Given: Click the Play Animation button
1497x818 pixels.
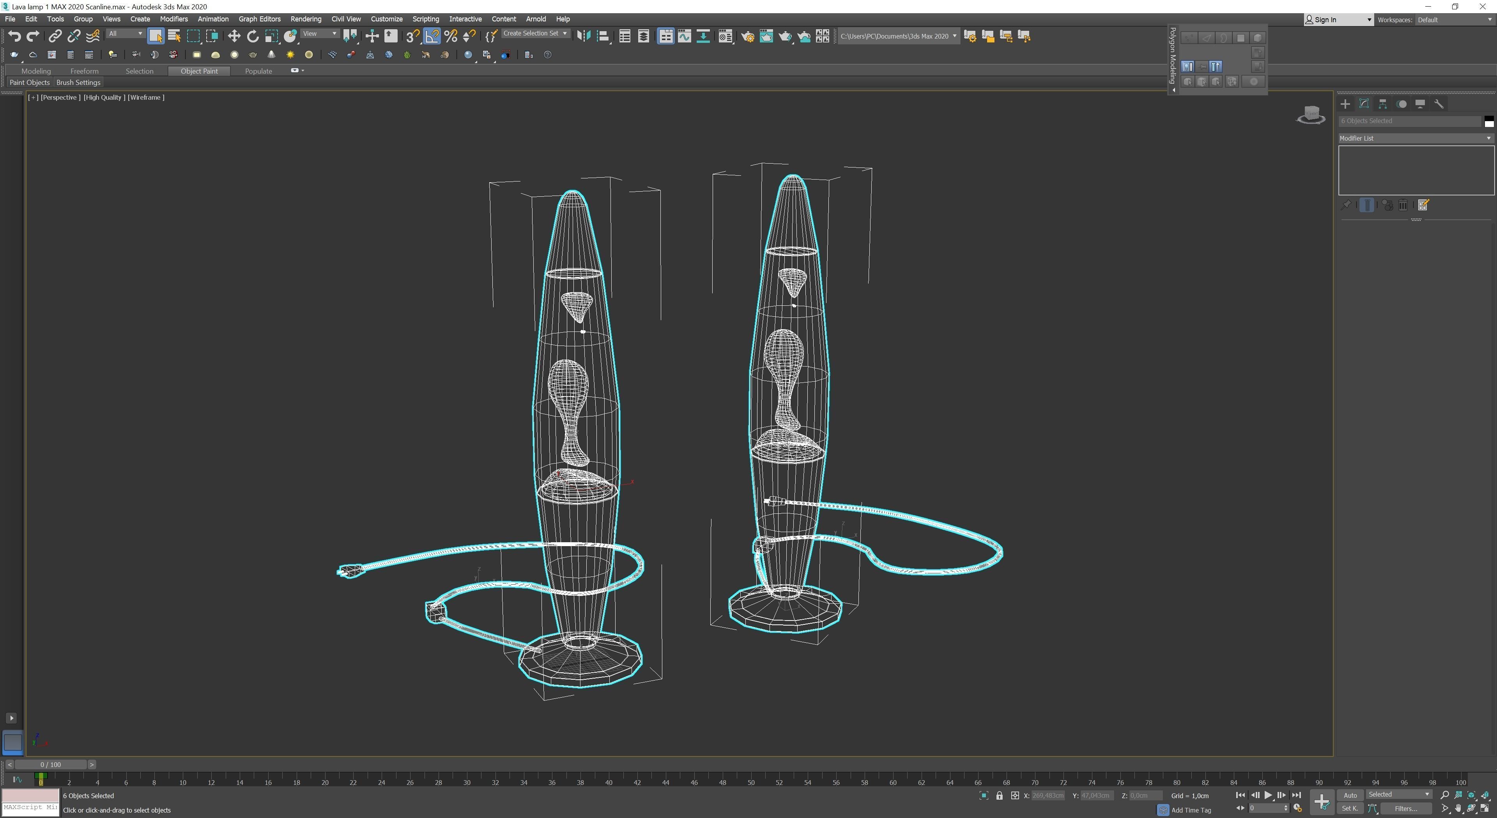Looking at the screenshot, I should coord(1268,795).
